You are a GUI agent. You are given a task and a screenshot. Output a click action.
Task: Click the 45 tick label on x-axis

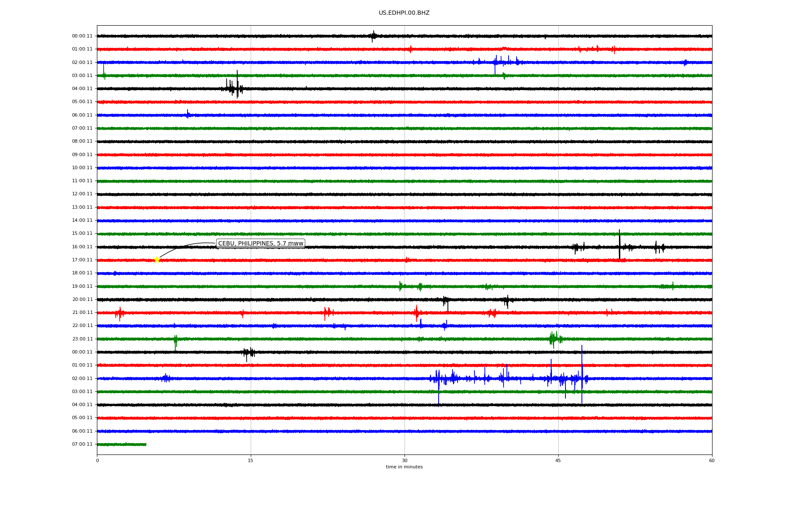(x=558, y=460)
